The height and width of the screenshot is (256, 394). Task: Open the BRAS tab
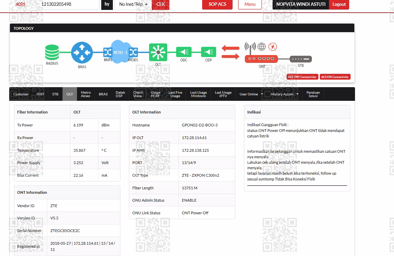103,94
